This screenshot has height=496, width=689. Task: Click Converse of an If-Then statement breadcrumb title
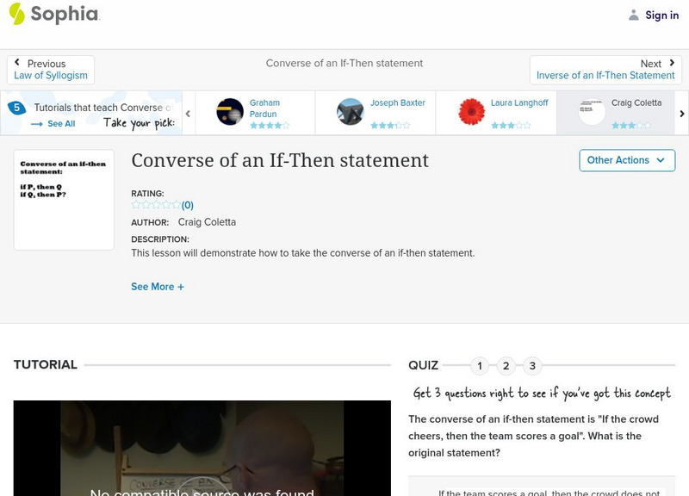coord(344,63)
